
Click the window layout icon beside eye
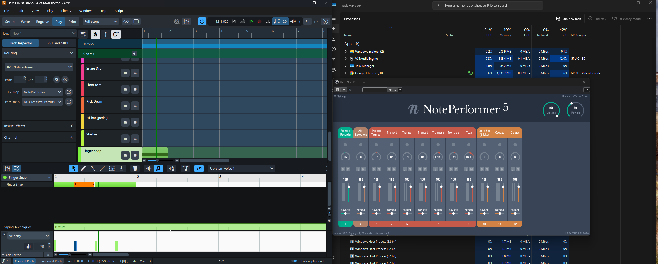[136, 22]
